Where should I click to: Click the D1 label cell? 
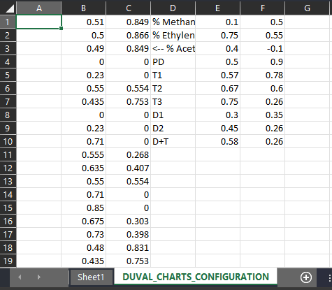(173, 115)
